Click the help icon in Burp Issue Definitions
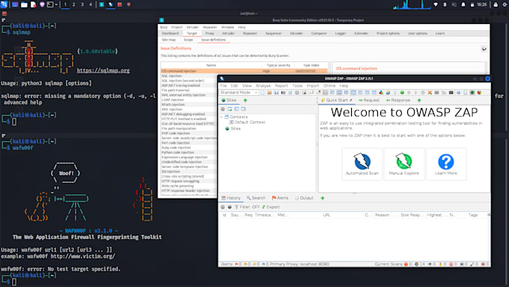509x287 pixels. point(484,49)
